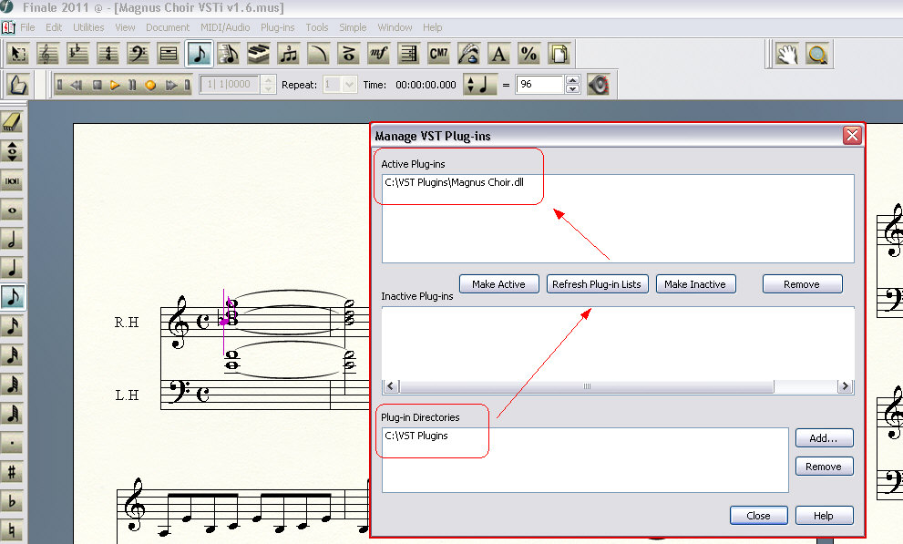The width and height of the screenshot is (903, 544).
Task: Select the sixteenth note duration
Action: tap(12, 326)
